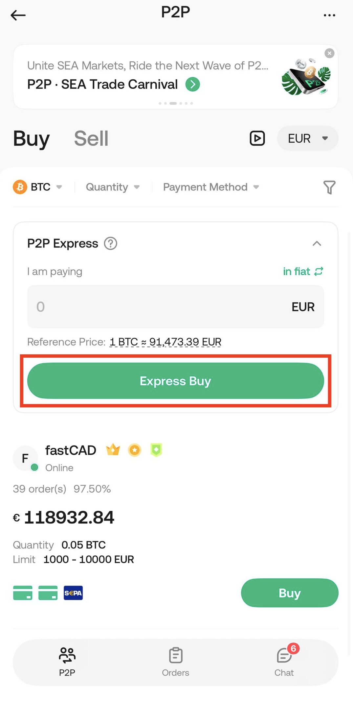Viewport: 353px width, 709px height.
Task: Open the P2P video tutorial icon
Action: click(x=257, y=138)
